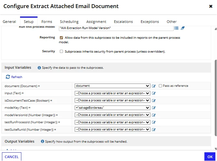Screen dimensions: 217x161
Task: Open expression editor for modelVersionId
Action: coord(154,115)
